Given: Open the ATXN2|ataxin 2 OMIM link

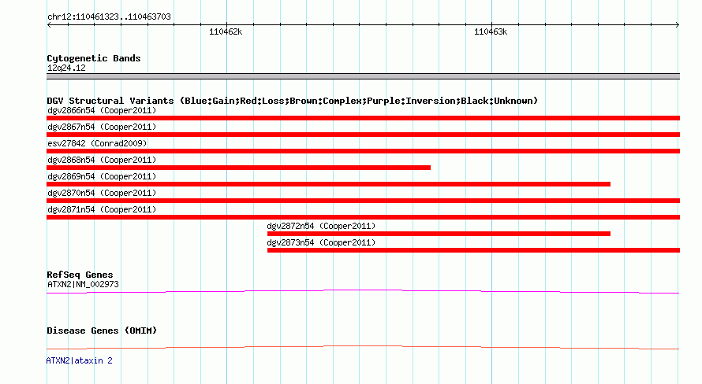Looking at the screenshot, I should click(79, 360).
